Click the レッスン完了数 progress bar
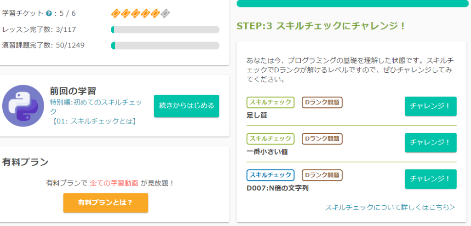The image size is (471, 226). 165,29
